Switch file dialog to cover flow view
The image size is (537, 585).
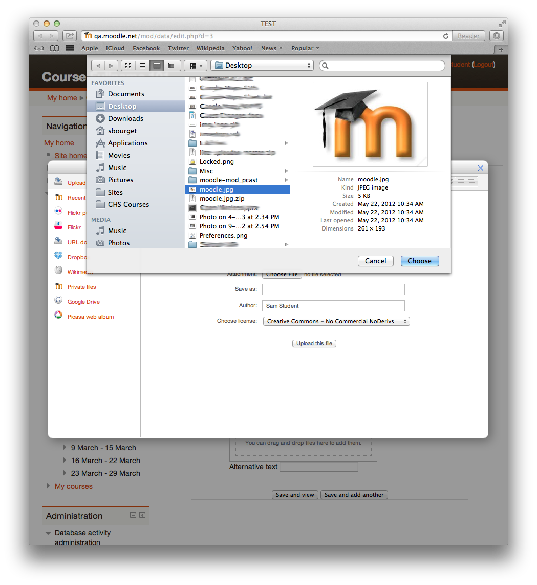(x=173, y=66)
